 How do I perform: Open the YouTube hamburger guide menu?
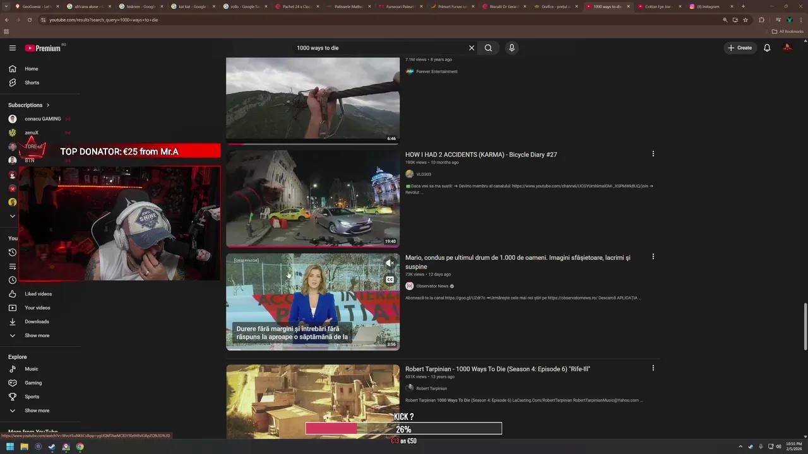[12, 48]
